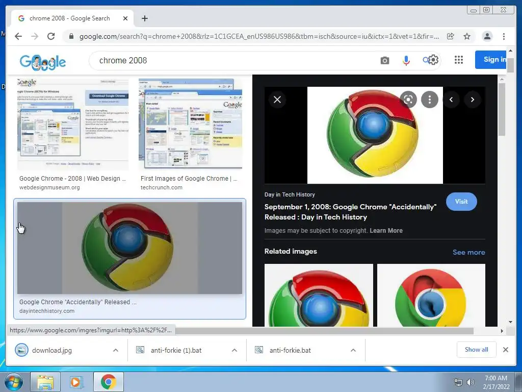Click the horizontal scrollbar in the page
Viewport: 522px width, 392px height.
coord(325,331)
